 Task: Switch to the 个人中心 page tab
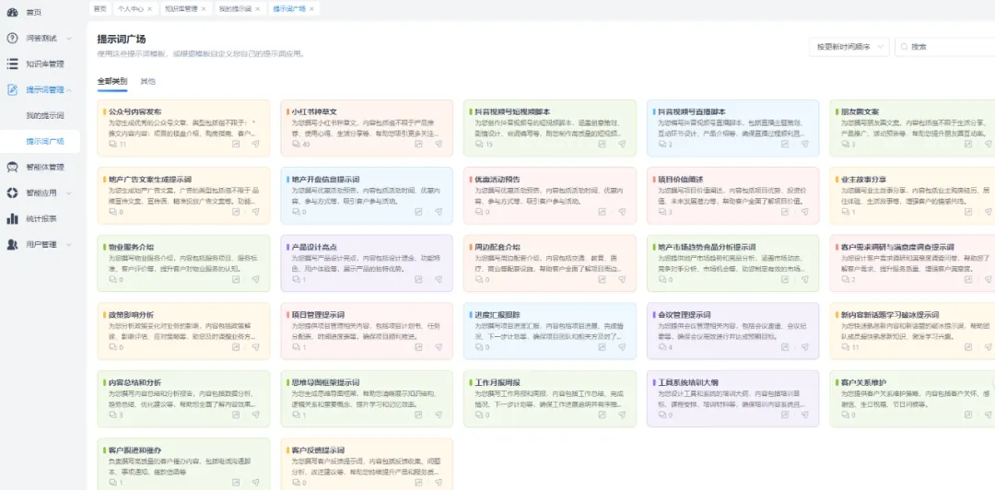(135, 9)
